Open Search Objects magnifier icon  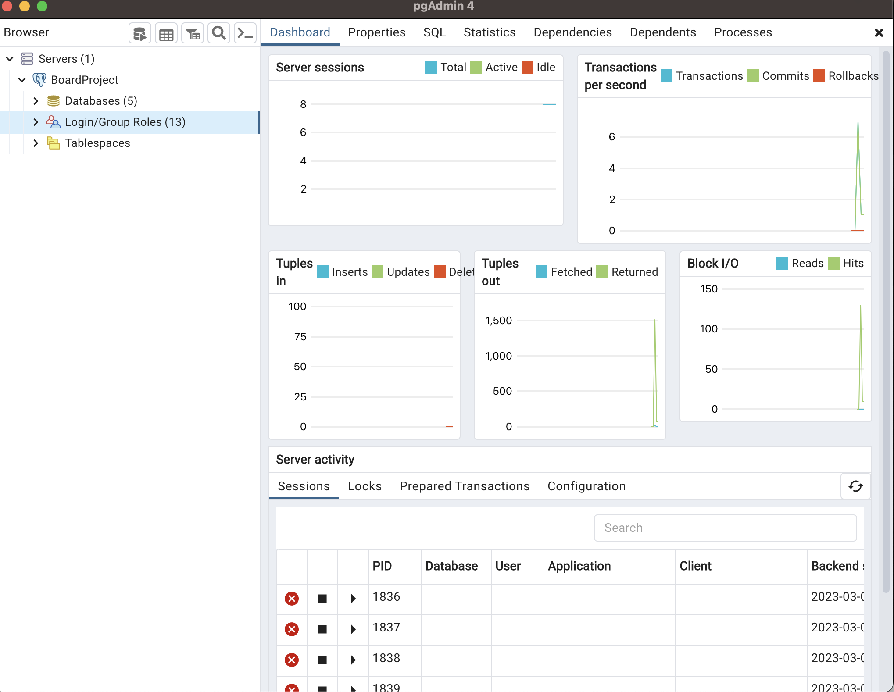219,33
